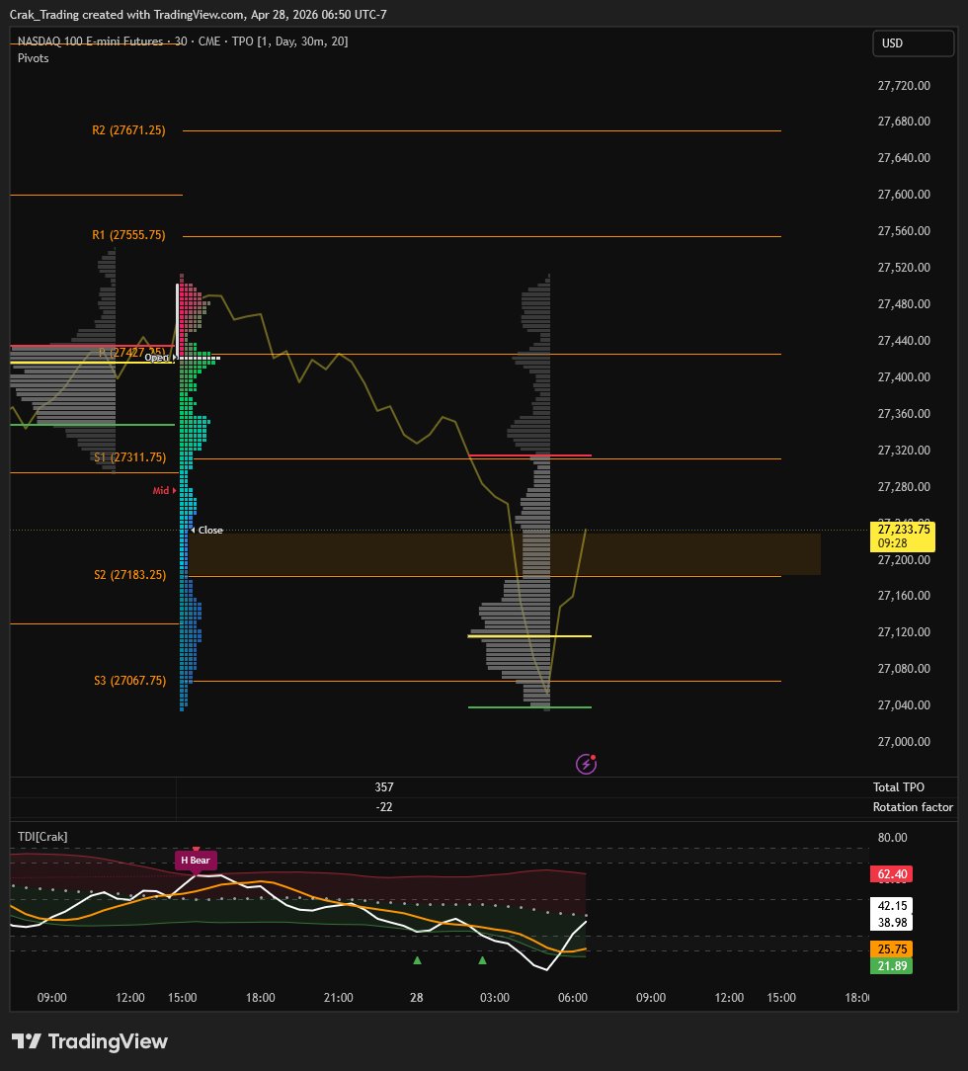The image size is (968, 1071).
Task: Click the green up-arrow TDI signal near 03:00
Action: [483, 960]
